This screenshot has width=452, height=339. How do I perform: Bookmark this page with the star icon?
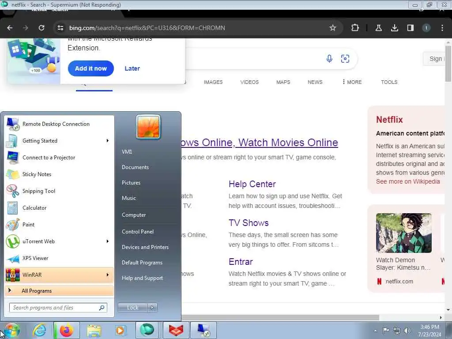[333, 28]
